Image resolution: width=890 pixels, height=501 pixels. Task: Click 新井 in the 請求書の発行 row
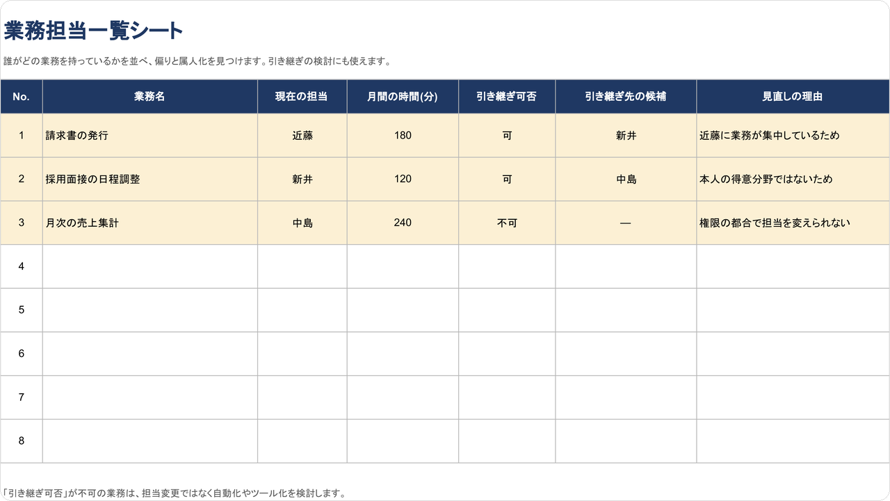click(x=626, y=136)
